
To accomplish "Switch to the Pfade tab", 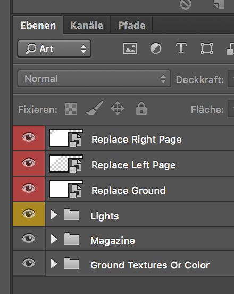I will click(131, 25).
